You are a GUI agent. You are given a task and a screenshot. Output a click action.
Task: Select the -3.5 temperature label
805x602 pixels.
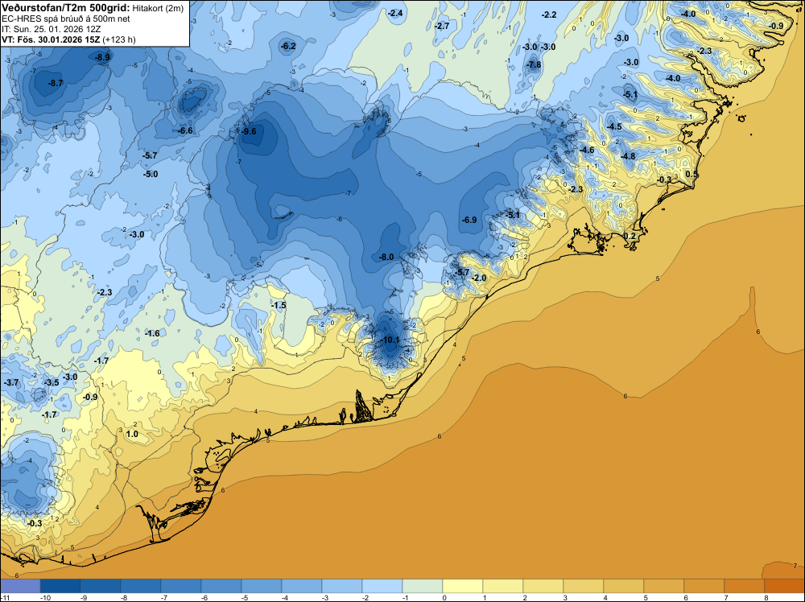52,383
